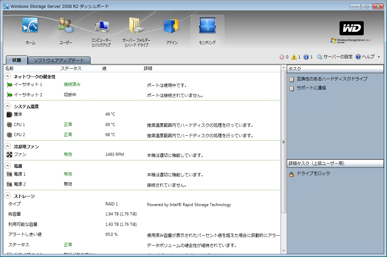This screenshot has height=257, width=387.
Task: Select the モニタリング monitoring icon
Action: click(207, 25)
